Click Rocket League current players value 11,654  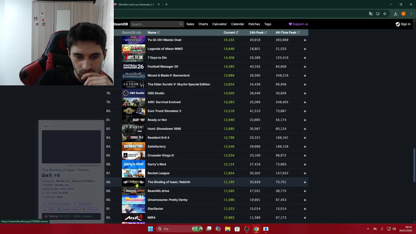point(229,173)
